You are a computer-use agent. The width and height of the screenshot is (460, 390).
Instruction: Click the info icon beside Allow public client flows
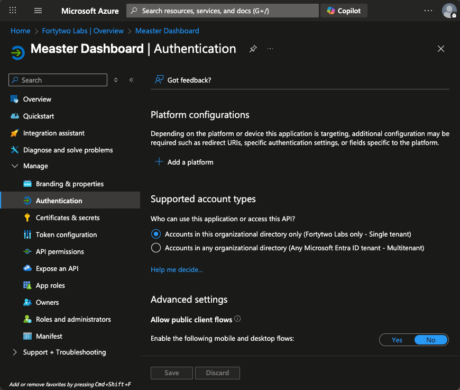point(237,319)
